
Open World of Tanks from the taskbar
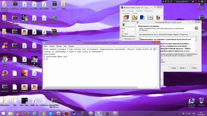coord(83,113)
